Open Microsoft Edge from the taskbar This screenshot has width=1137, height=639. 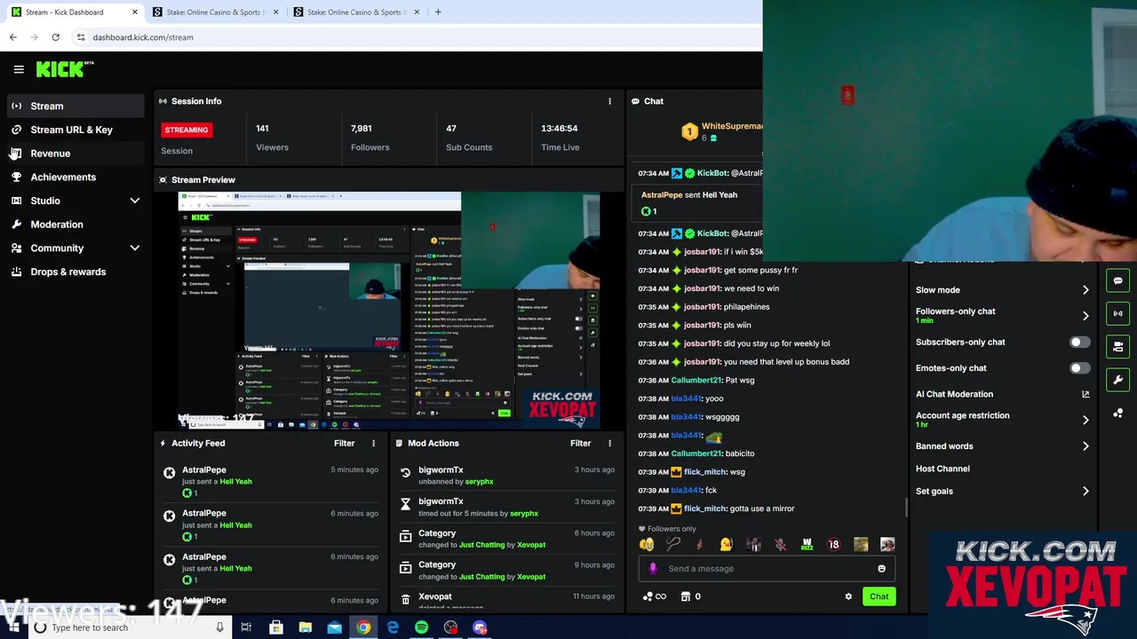[x=393, y=627]
